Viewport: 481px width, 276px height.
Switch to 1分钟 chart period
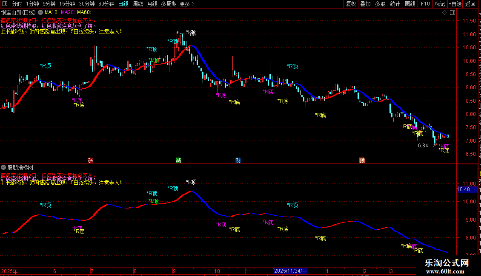click(32, 4)
